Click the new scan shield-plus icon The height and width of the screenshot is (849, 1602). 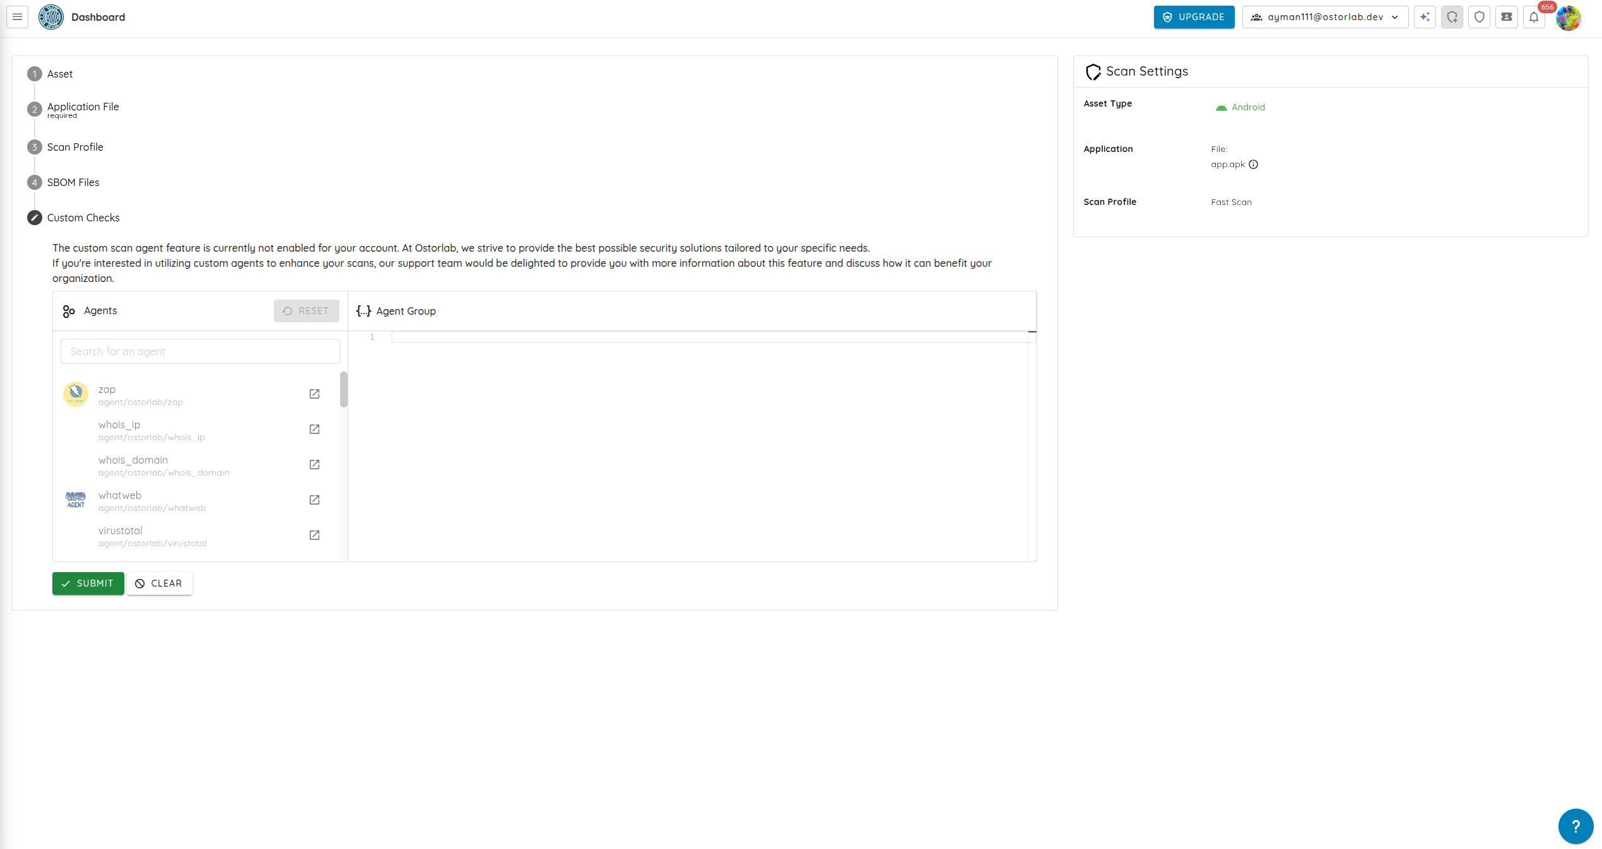[1452, 17]
